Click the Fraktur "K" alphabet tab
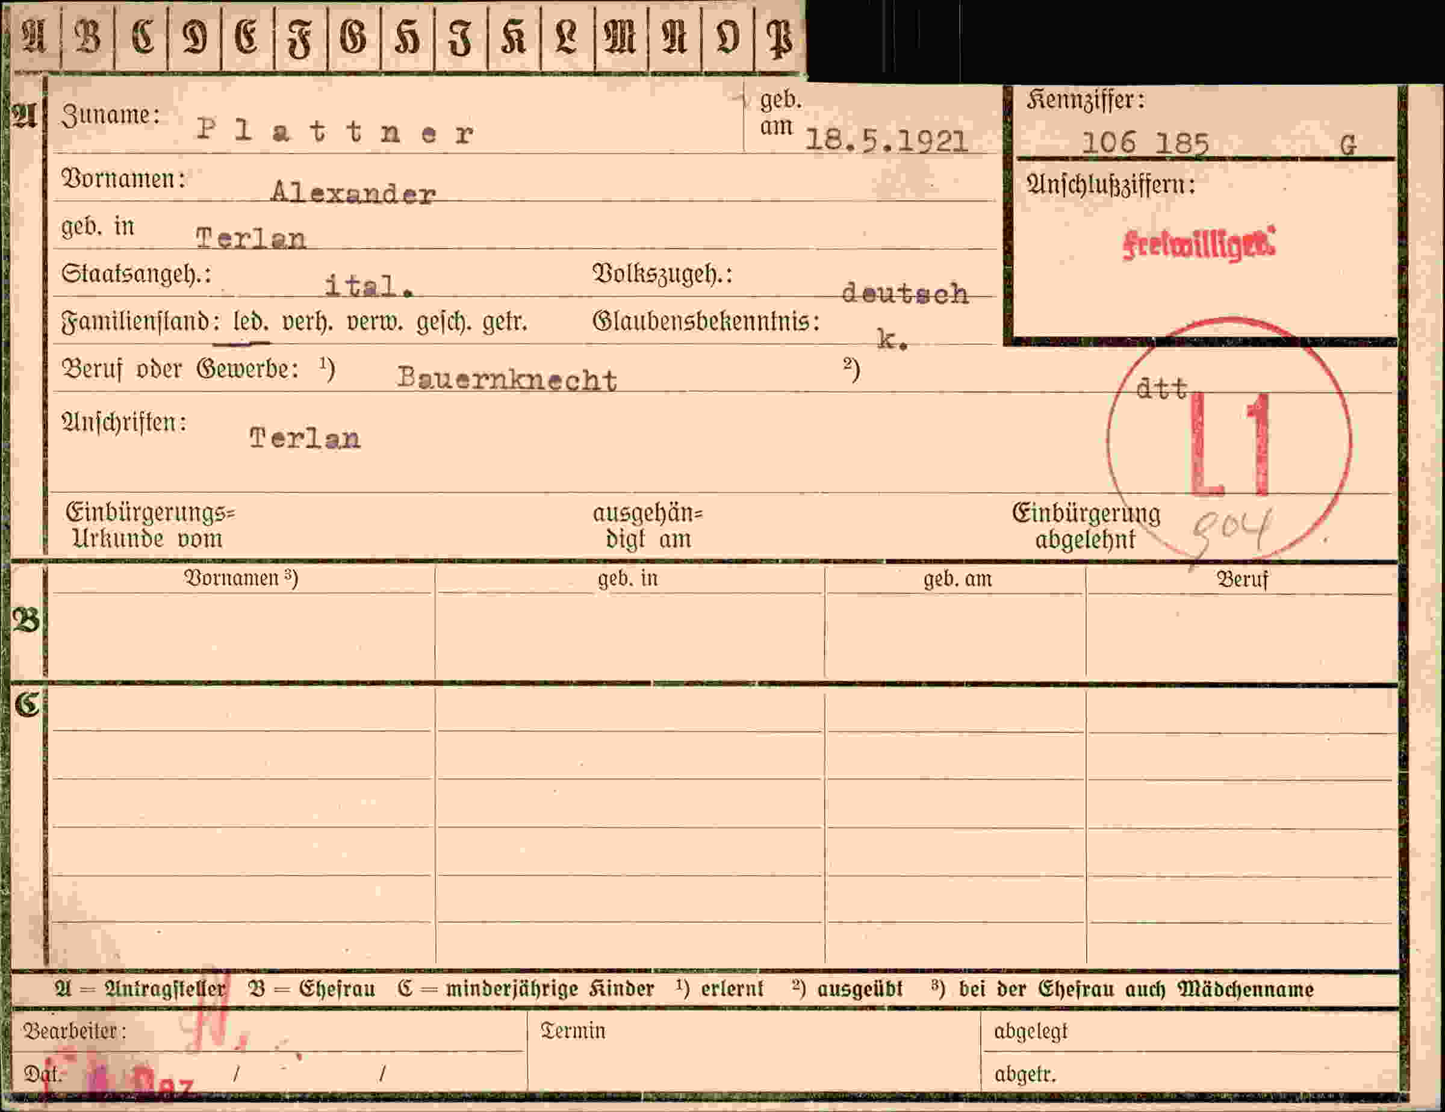This screenshot has width=1445, height=1112. (514, 36)
